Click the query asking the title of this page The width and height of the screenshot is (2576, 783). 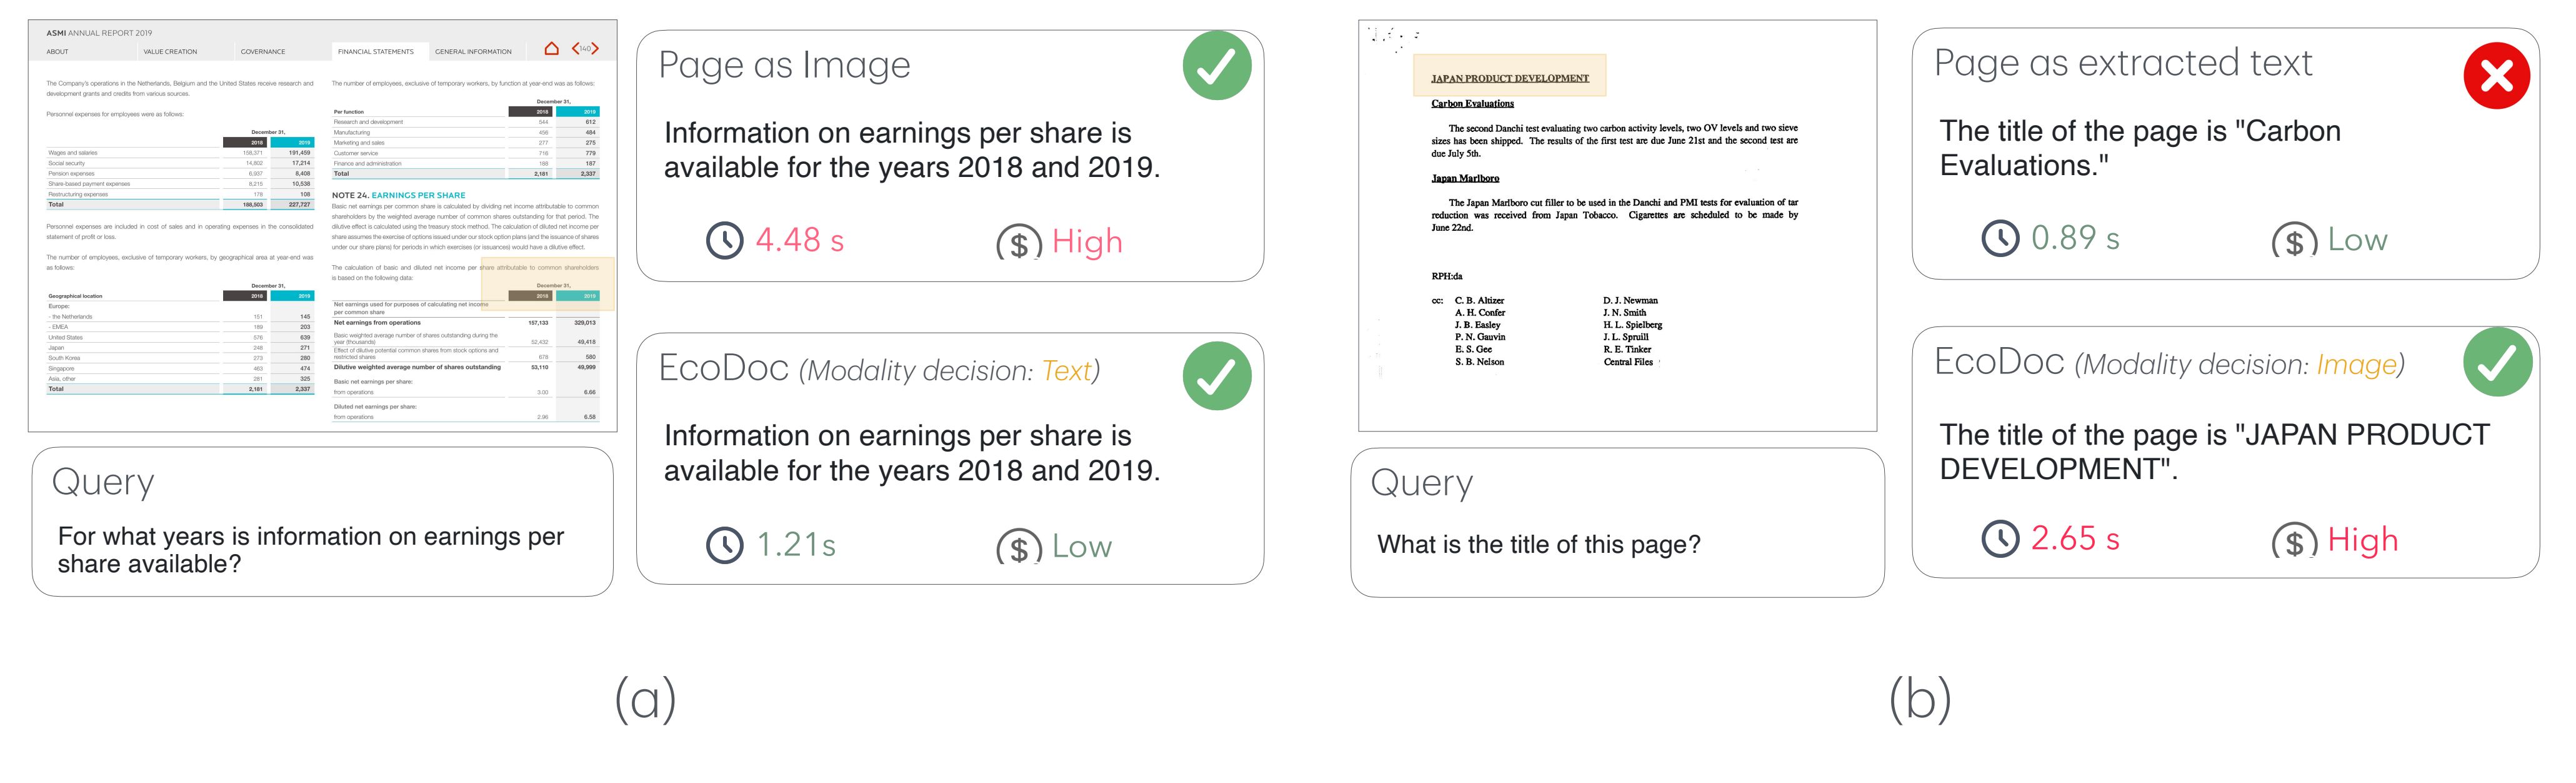1538,543
